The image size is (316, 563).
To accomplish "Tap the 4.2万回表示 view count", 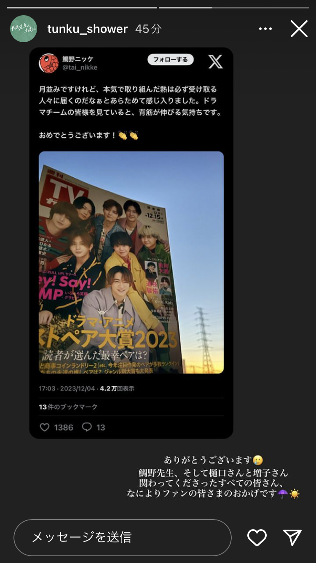I will tap(117, 388).
